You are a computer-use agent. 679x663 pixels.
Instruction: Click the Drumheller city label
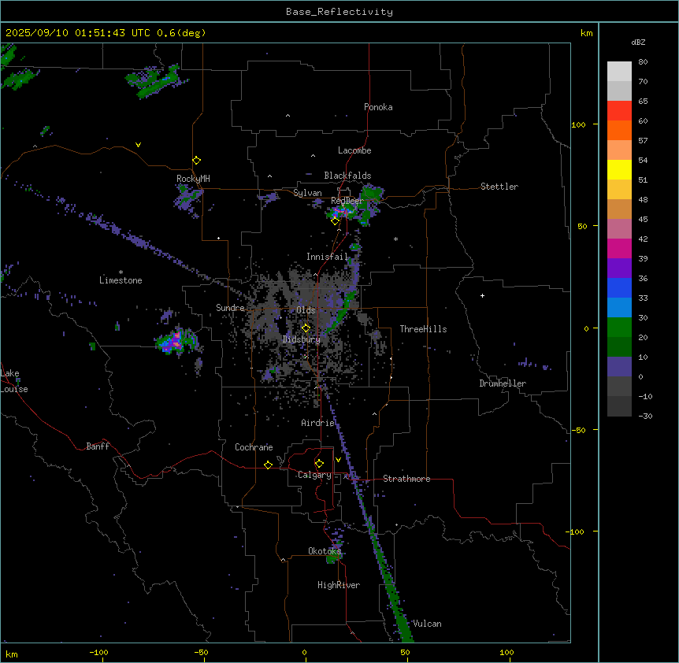click(503, 383)
